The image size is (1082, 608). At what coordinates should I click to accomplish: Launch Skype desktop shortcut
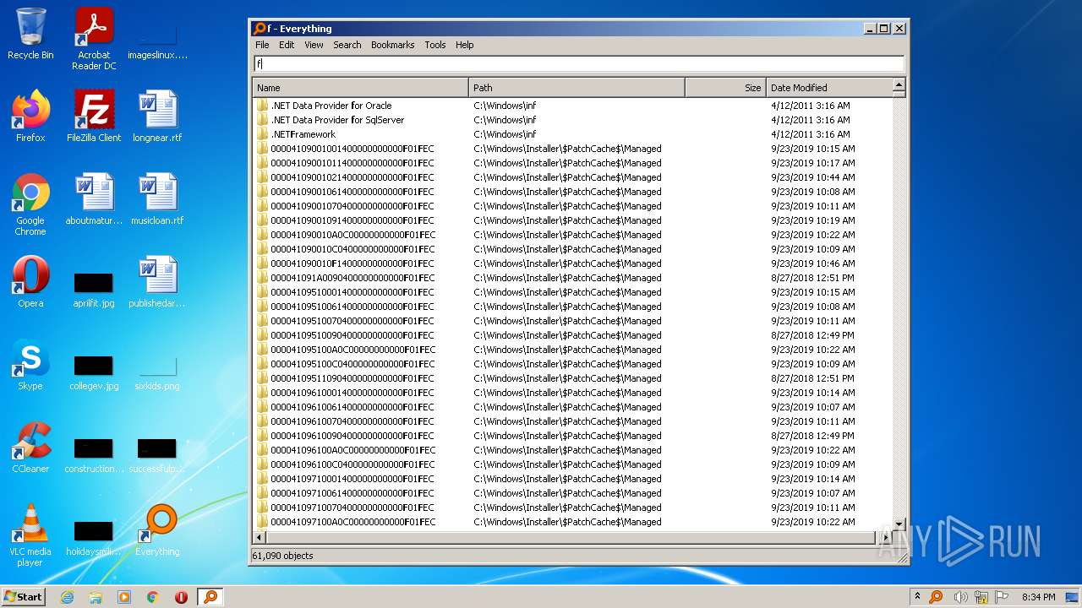(30, 365)
